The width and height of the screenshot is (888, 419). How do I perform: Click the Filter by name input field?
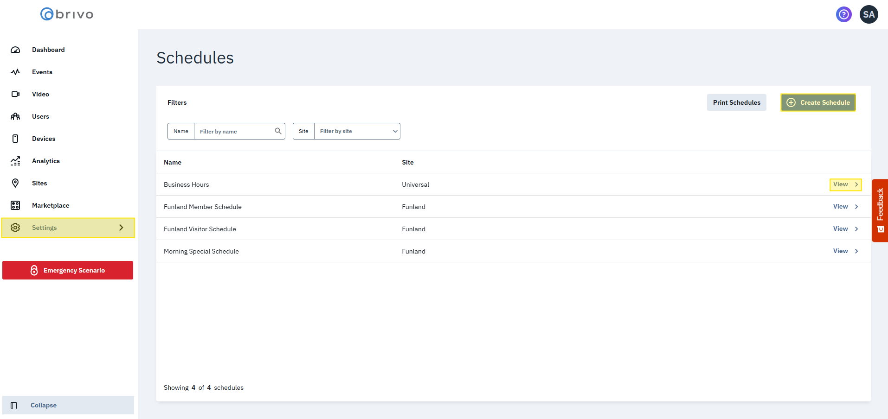pos(234,131)
